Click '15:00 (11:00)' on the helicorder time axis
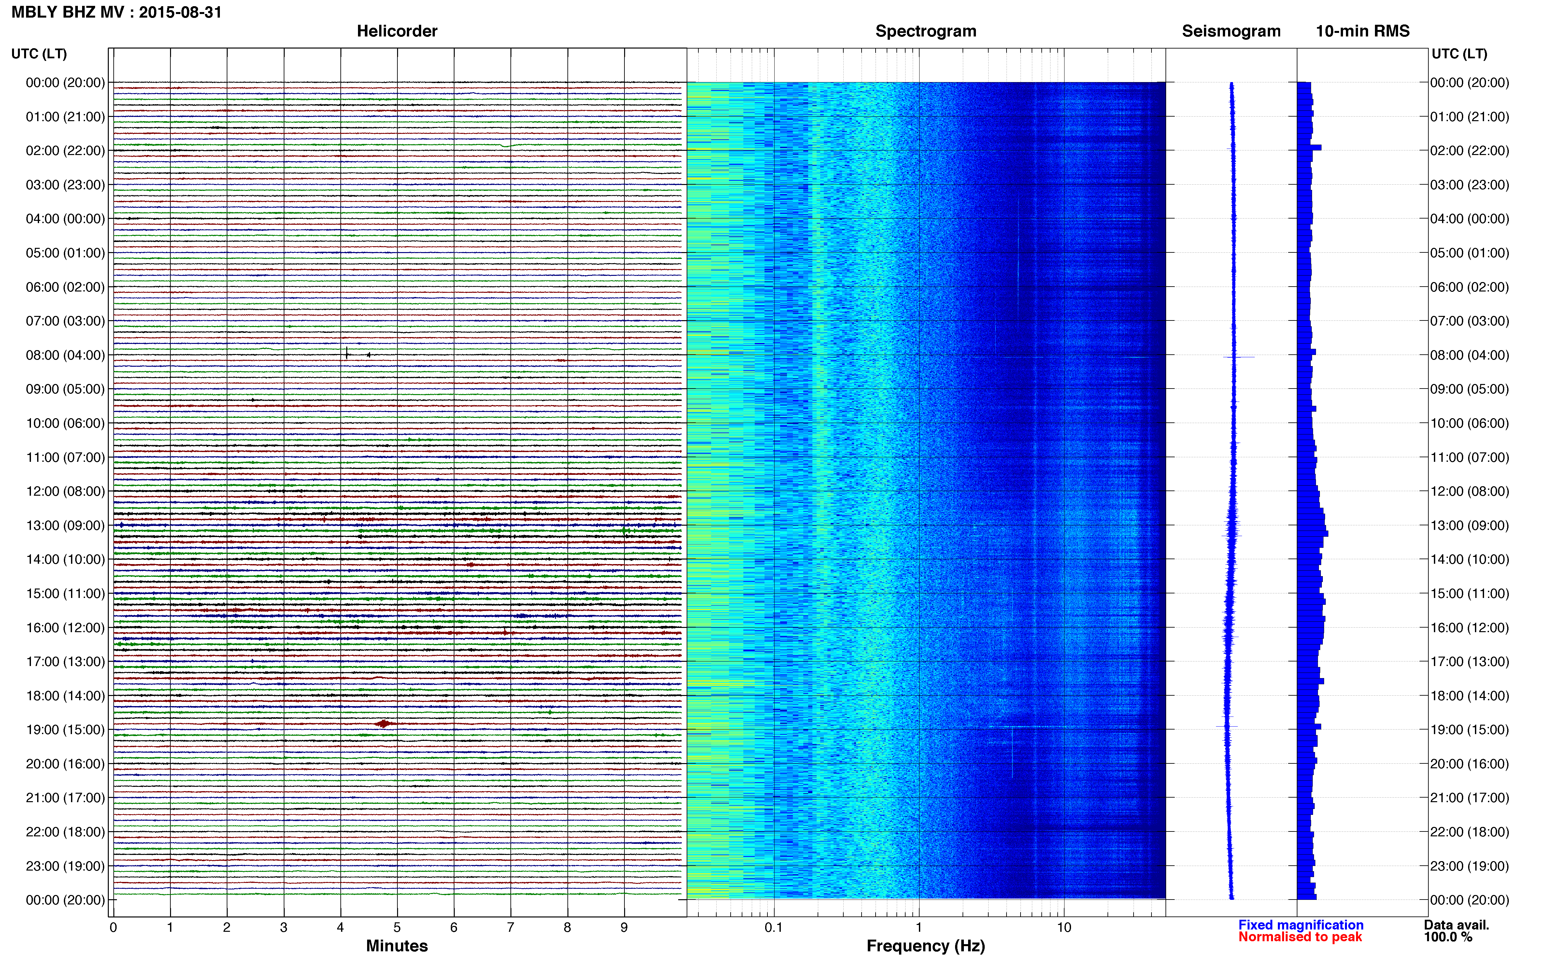Image resolution: width=1544 pixels, height=965 pixels. click(x=65, y=593)
